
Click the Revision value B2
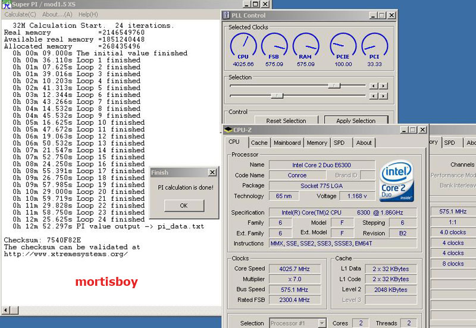click(x=403, y=234)
